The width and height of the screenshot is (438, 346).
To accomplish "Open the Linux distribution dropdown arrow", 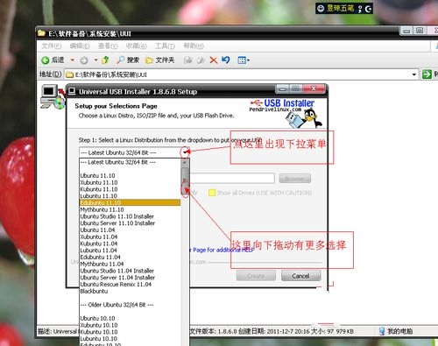I will [185, 152].
